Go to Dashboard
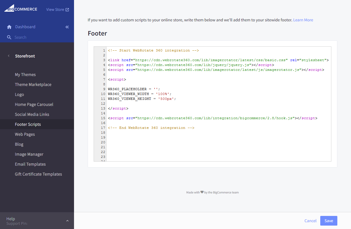This screenshot has height=229, width=351. click(25, 27)
